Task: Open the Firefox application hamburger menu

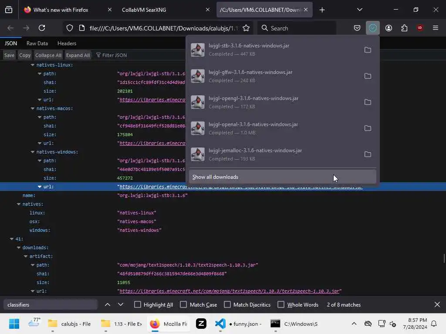Action: [x=436, y=28]
